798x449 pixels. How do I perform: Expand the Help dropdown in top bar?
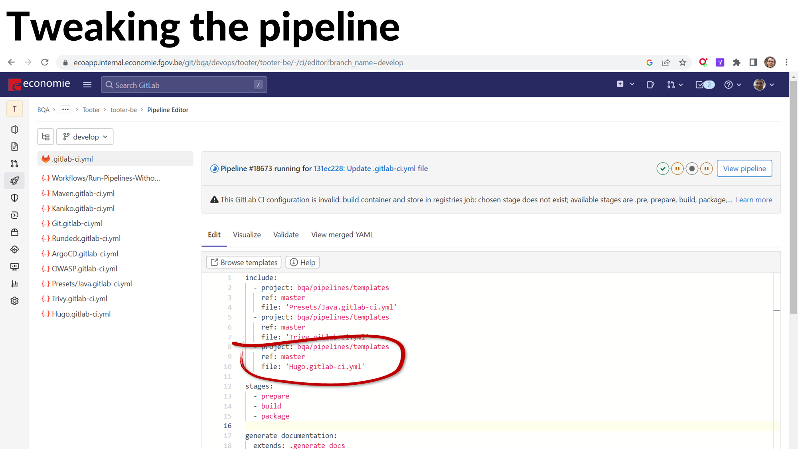pyautogui.click(x=733, y=85)
